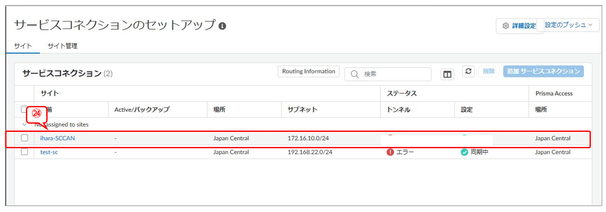Toggle the select-all header checkbox

pos(24,109)
